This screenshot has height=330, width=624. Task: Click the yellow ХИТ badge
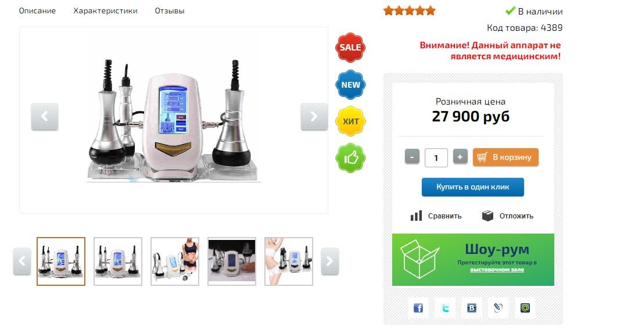click(350, 121)
